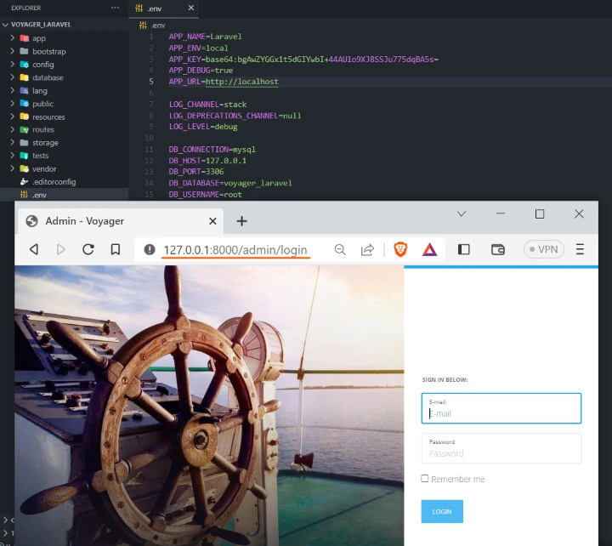Open the browser hamburger menu
The height and width of the screenshot is (546, 612).
tap(580, 249)
